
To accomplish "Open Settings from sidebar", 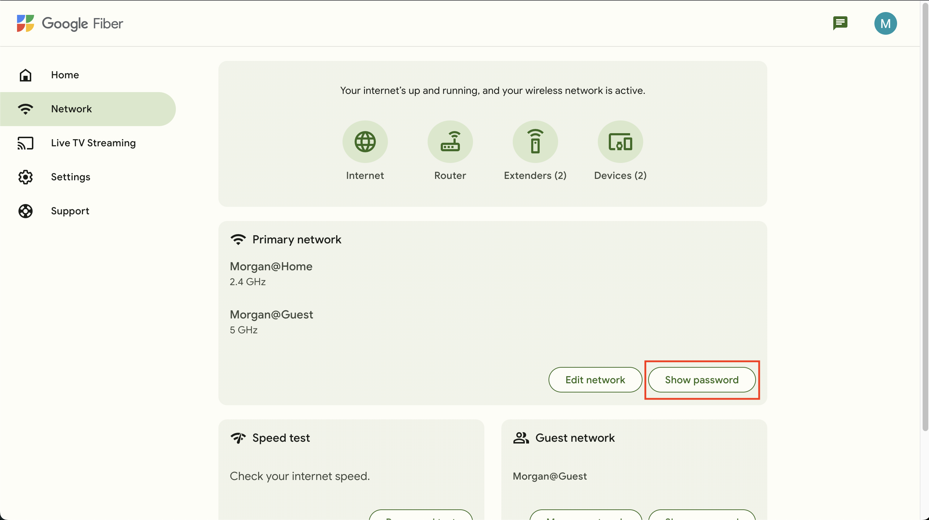I will tap(71, 177).
